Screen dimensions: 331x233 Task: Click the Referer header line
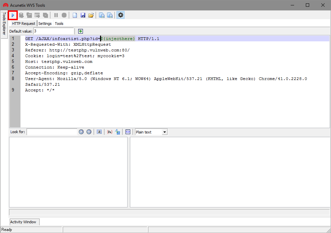77,50
